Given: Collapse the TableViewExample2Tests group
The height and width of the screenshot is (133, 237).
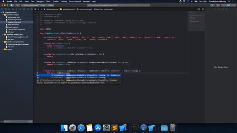Looking at the screenshot, I should [3, 34].
